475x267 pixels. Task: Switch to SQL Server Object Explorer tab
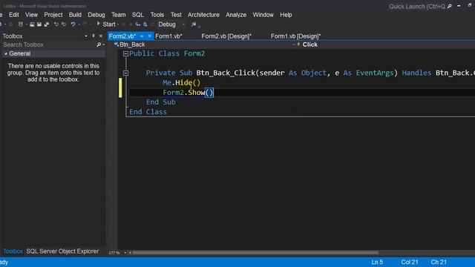62,251
